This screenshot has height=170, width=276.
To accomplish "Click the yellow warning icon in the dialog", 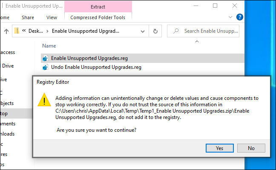I will [x=44, y=100].
